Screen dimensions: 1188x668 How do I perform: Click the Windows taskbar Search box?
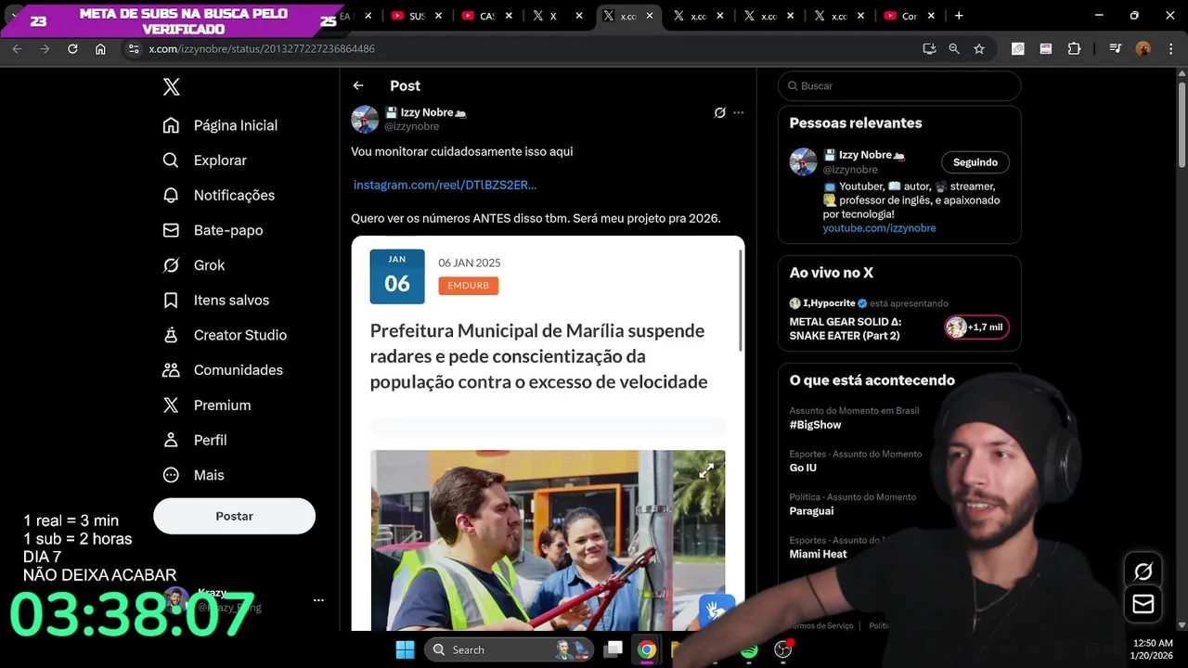(509, 649)
